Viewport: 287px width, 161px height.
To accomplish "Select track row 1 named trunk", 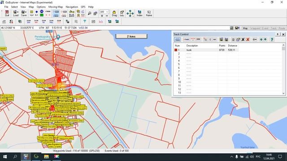I will [206, 50].
